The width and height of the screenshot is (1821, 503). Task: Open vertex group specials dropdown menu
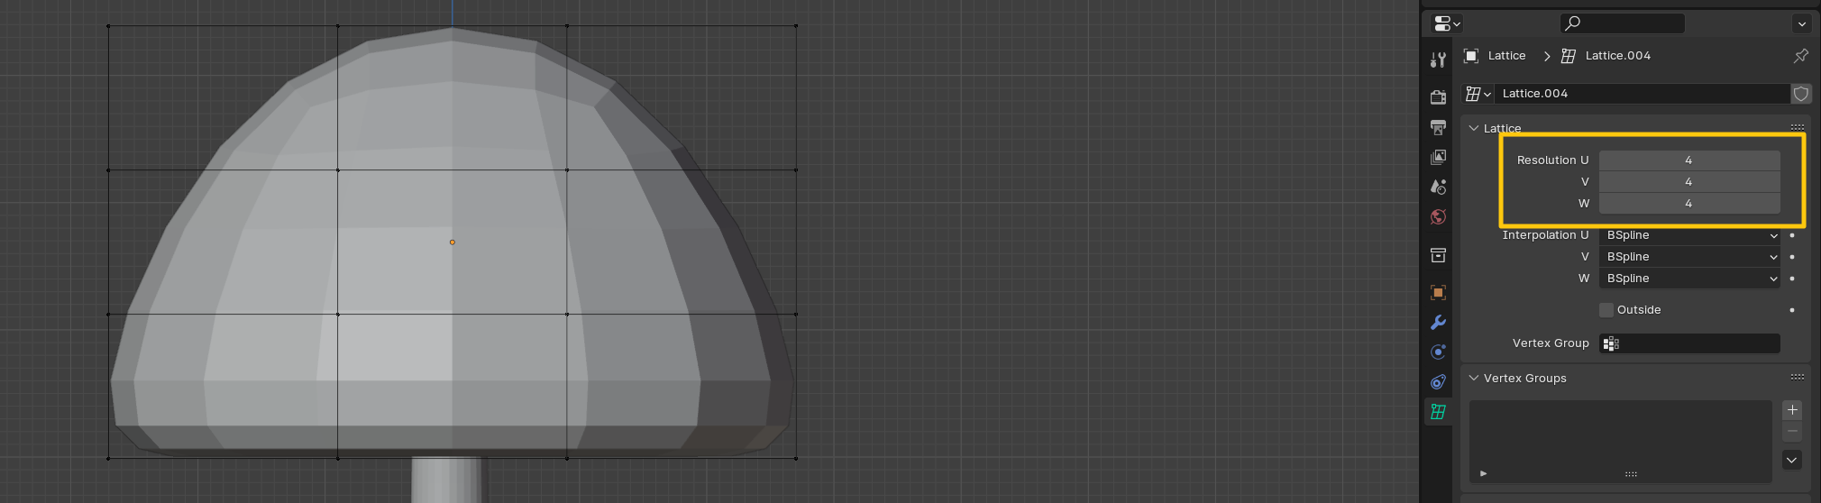click(1792, 460)
